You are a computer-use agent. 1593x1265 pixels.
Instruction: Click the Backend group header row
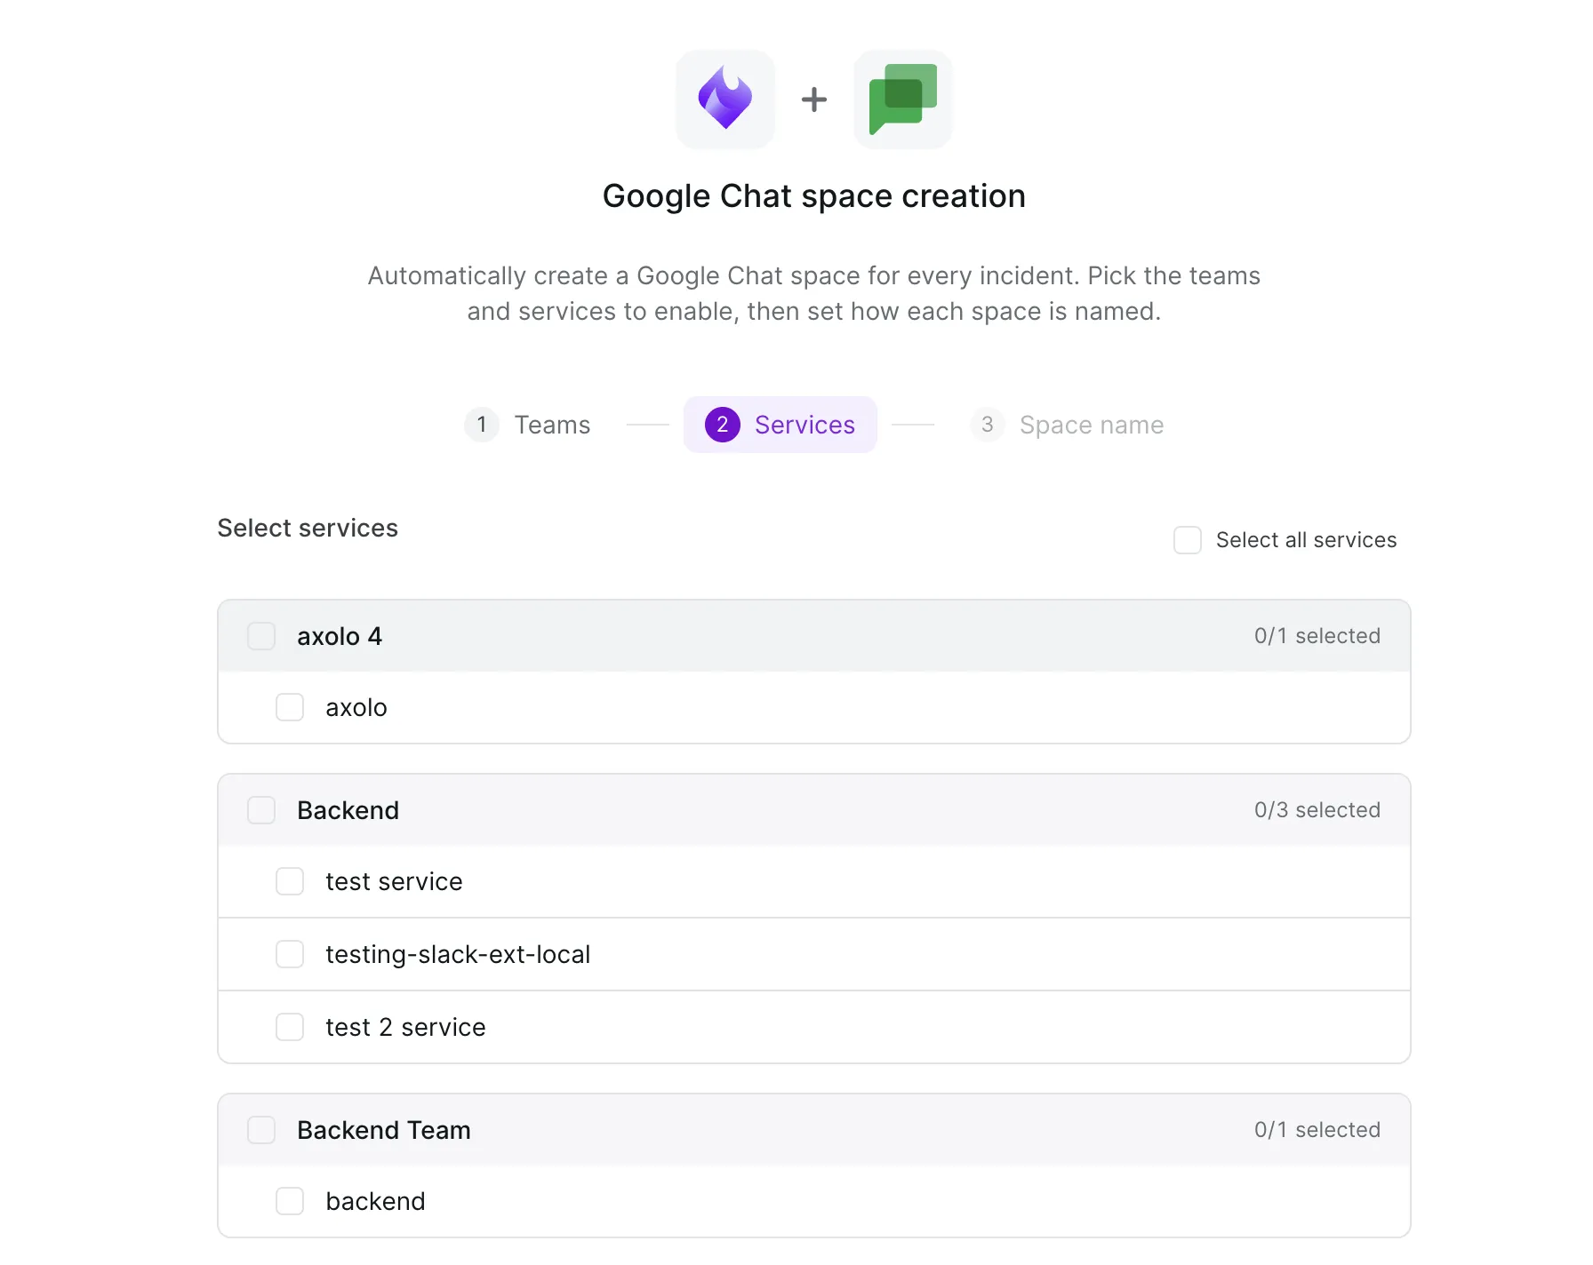coord(814,810)
